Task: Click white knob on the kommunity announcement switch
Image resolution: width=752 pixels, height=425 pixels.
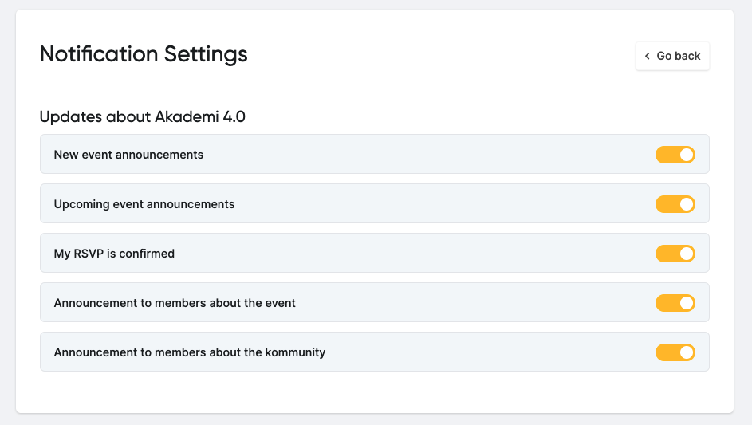Action: 687,352
